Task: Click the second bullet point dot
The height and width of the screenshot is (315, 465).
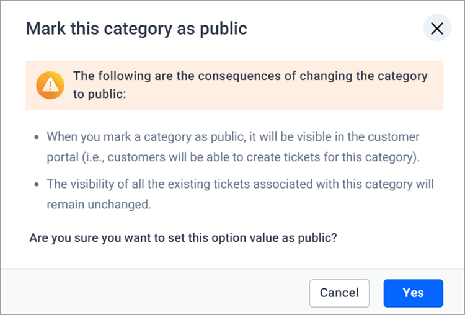Action: click(x=37, y=185)
